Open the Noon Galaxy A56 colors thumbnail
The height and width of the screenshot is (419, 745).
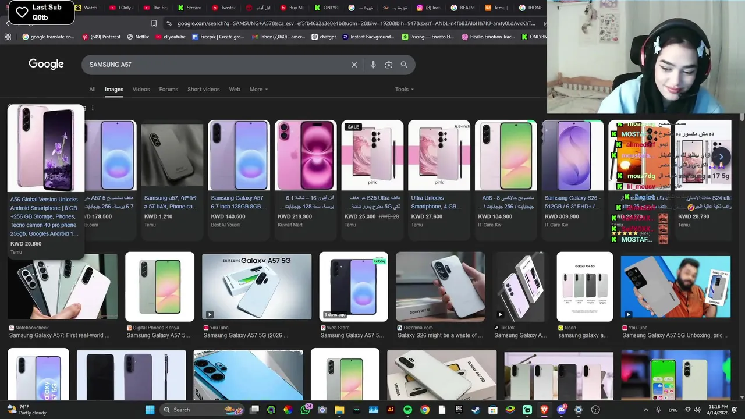584,286
